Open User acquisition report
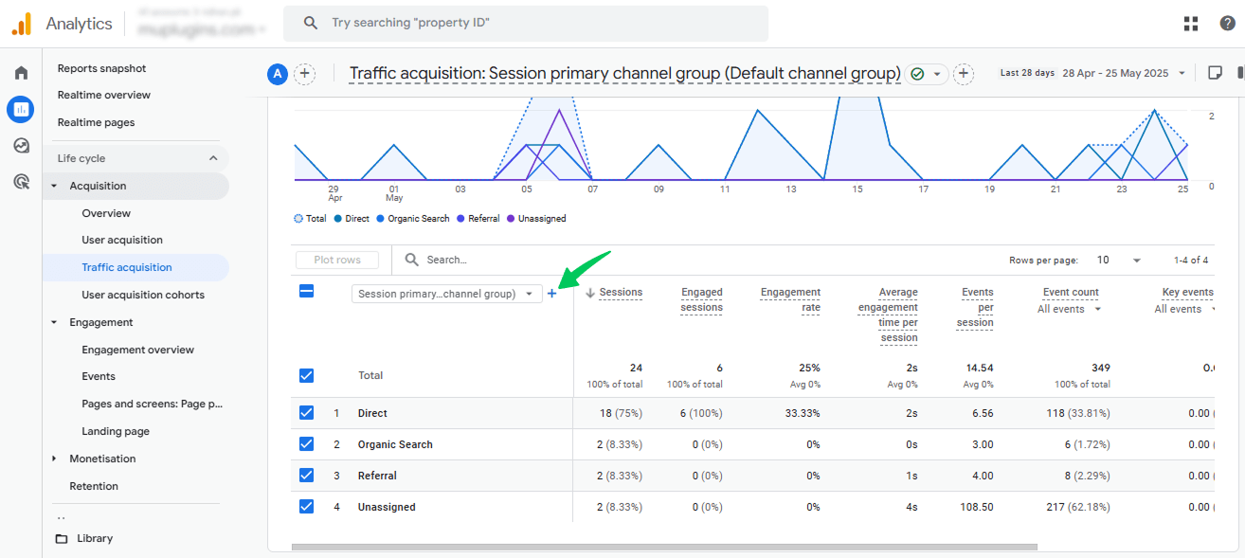1245x558 pixels. pyautogui.click(x=122, y=240)
